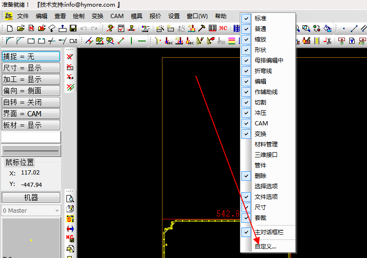The height and width of the screenshot is (258, 367).
Task: Select 自定义... from the context menu
Action: pos(265,247)
